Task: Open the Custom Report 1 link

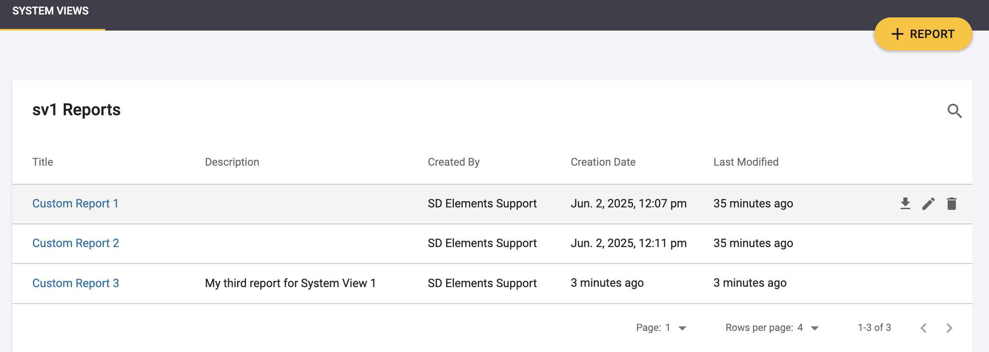Action: pos(75,203)
